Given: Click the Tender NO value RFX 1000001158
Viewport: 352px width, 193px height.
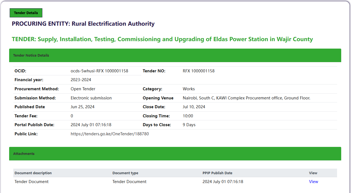Looking at the screenshot, I should [x=199, y=71].
